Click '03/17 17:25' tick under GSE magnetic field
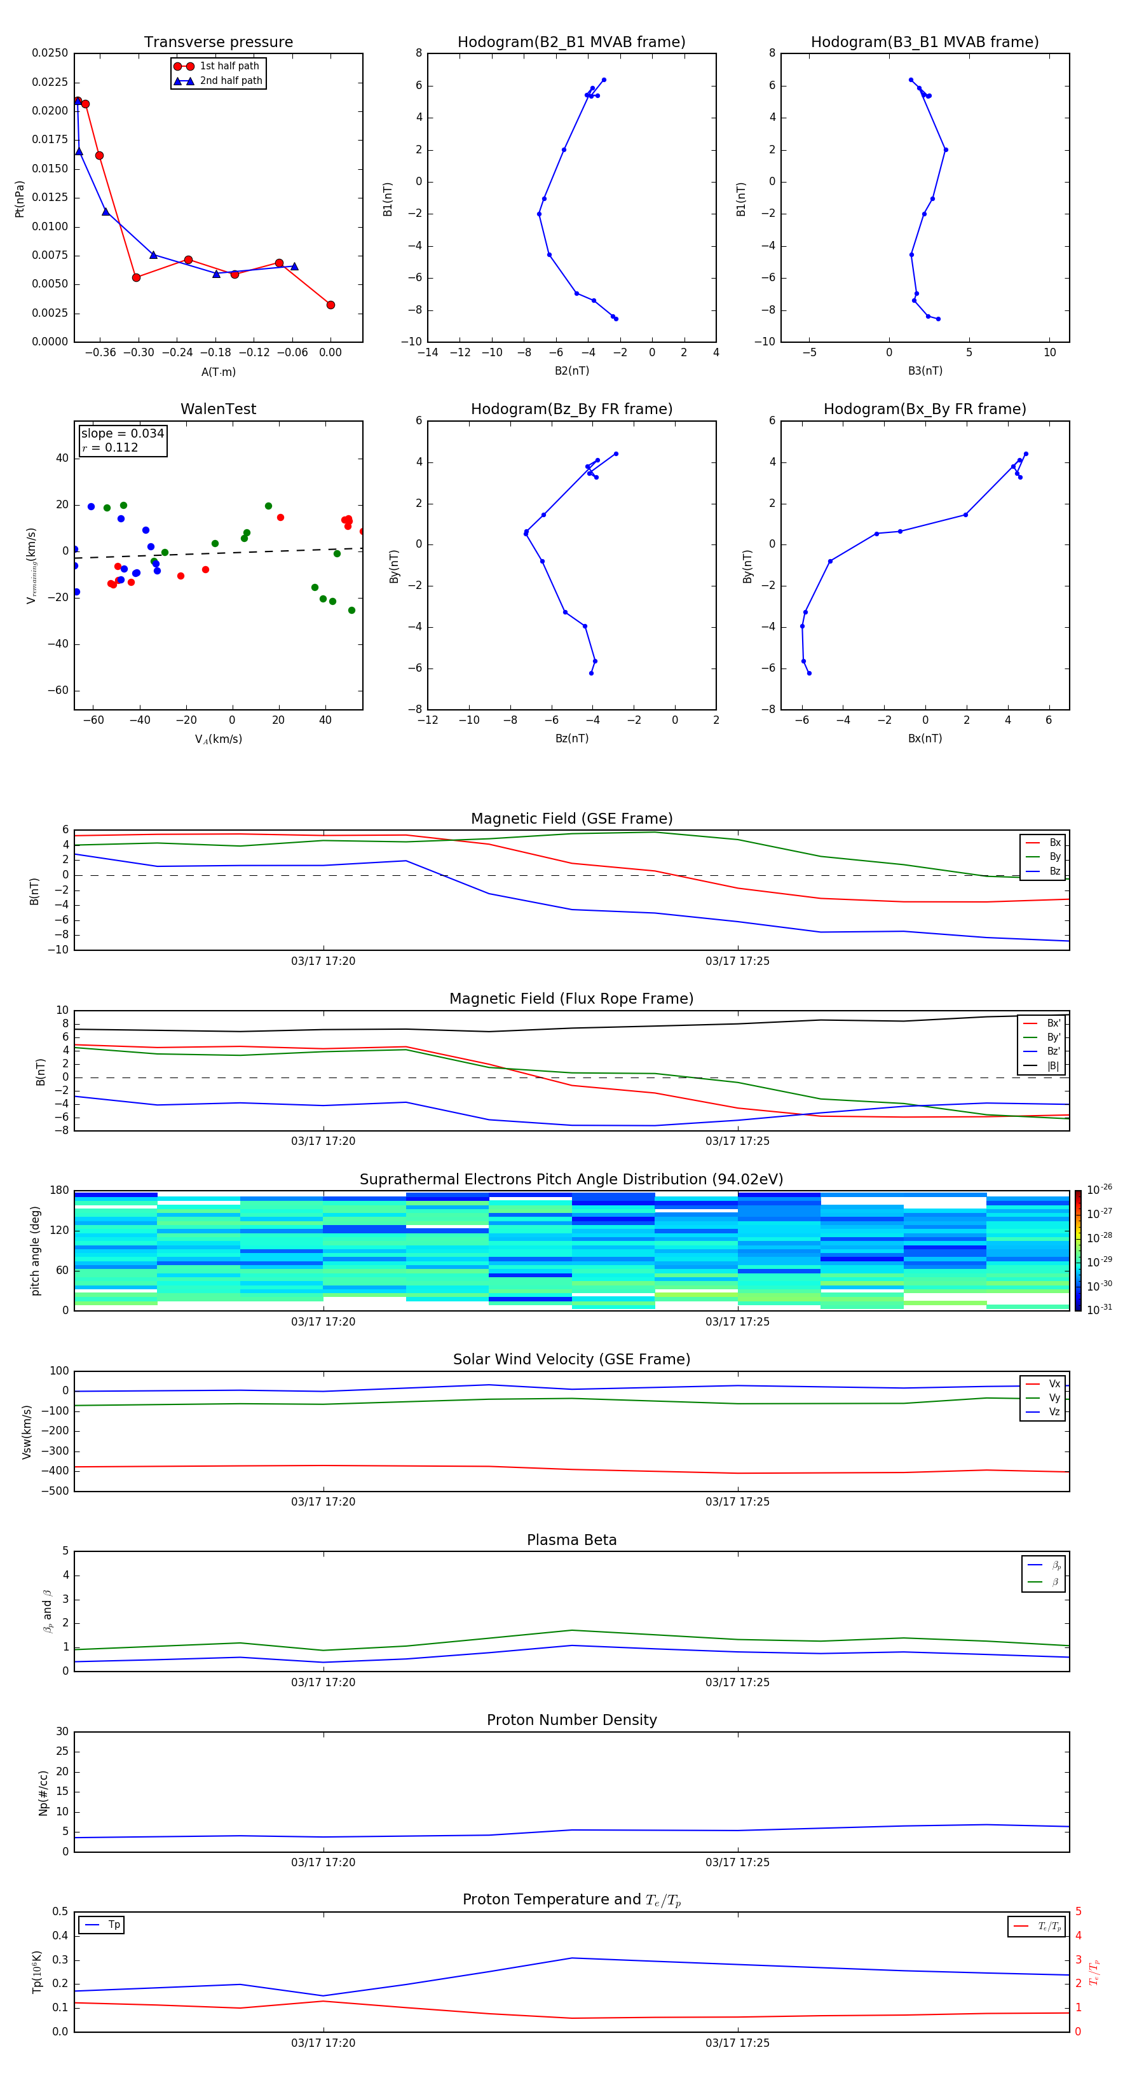 738,962
